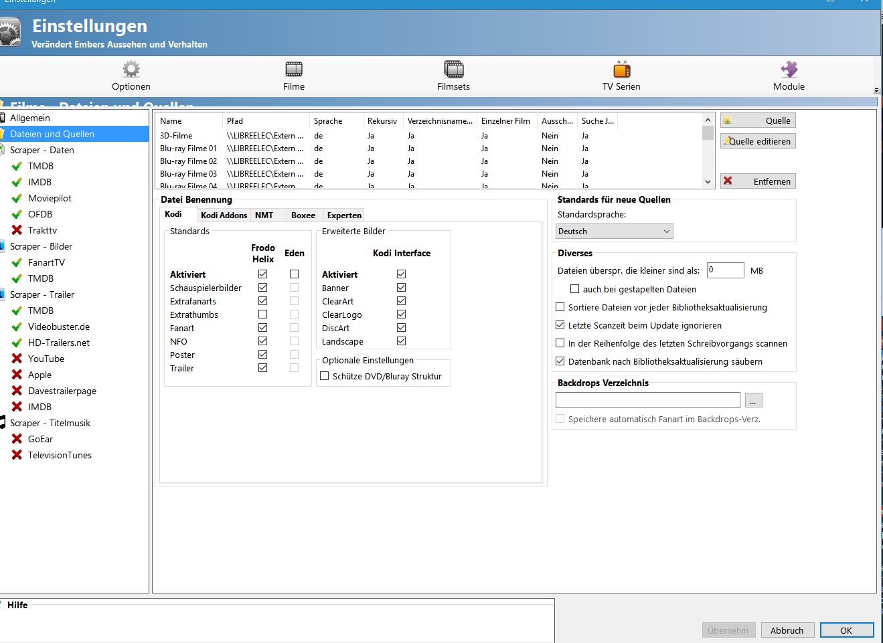This screenshot has height=643, width=883.
Task: Click the red X icon beside TelevisionTunes
Action: click(x=17, y=455)
